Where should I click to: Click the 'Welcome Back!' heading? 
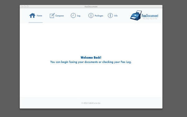coord(91,57)
